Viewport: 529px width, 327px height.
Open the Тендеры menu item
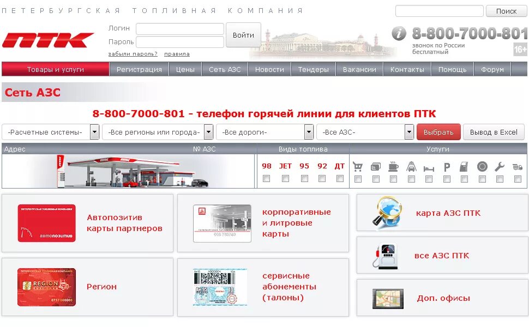point(314,69)
